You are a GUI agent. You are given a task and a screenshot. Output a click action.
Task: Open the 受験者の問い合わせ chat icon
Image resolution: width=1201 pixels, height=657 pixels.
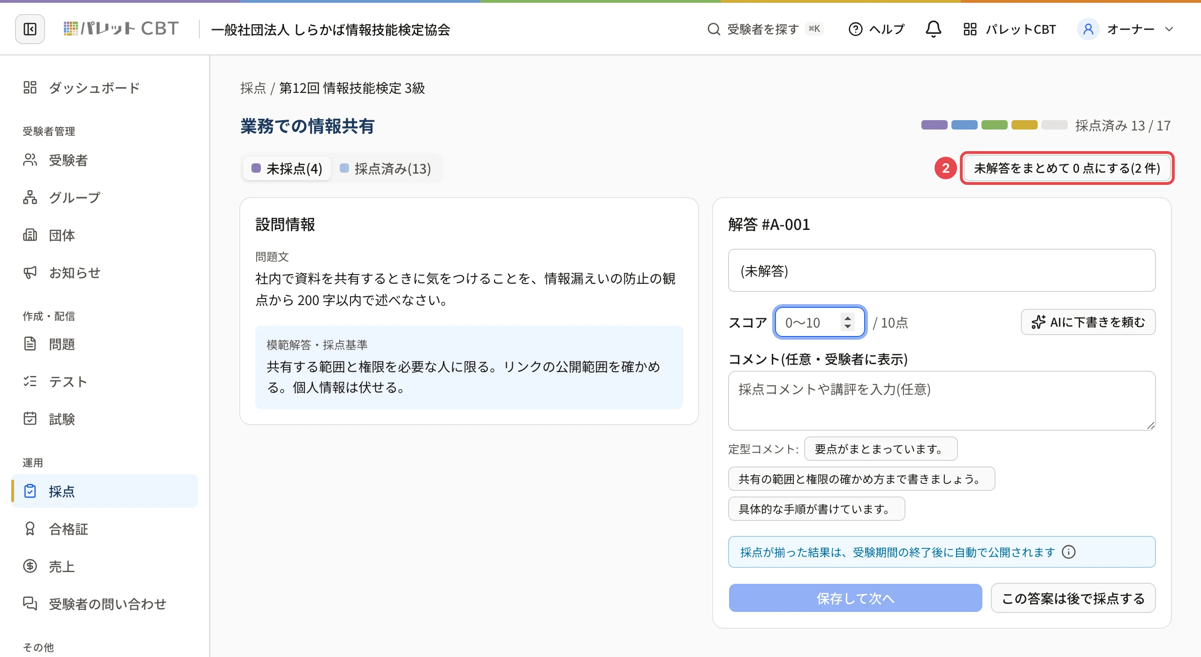click(30, 604)
